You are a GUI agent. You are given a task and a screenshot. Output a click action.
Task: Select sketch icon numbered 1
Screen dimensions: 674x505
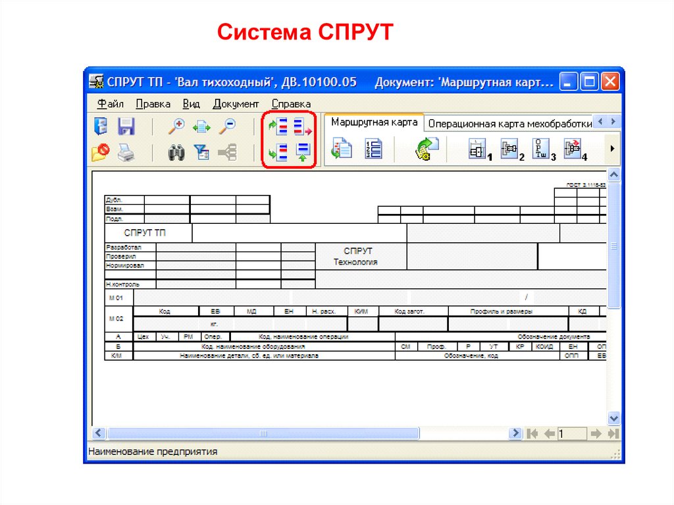coord(479,149)
